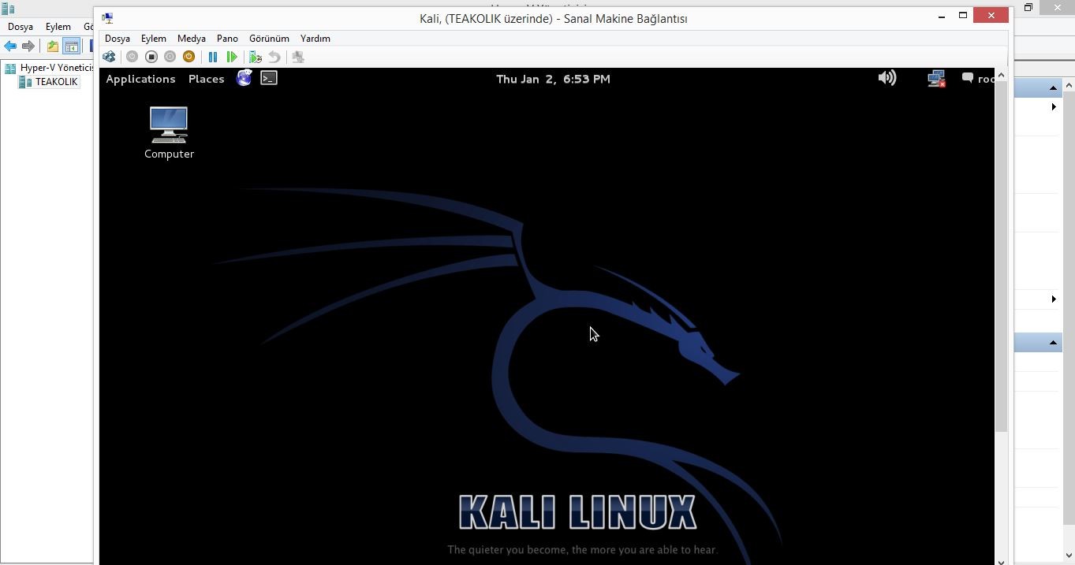Open the clock showing Thu Jan 2, 6:53 PM

click(x=553, y=79)
